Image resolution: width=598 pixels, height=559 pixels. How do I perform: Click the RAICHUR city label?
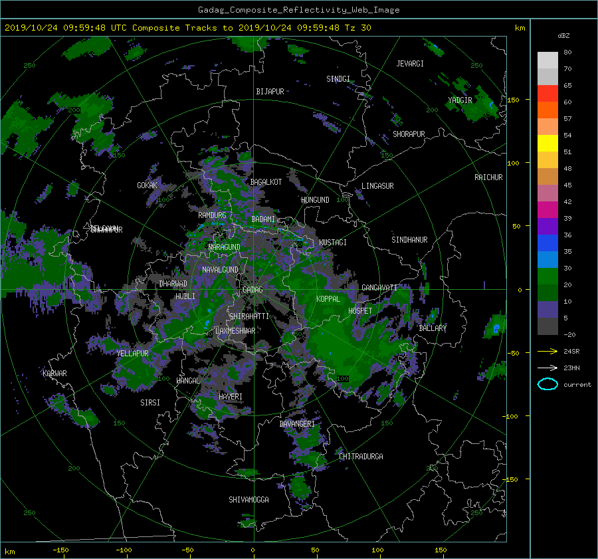click(488, 177)
